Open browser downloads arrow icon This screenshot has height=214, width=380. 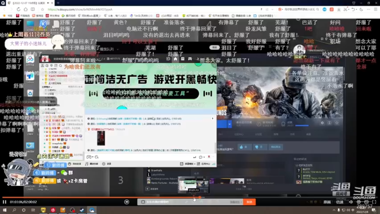click(x=339, y=9)
